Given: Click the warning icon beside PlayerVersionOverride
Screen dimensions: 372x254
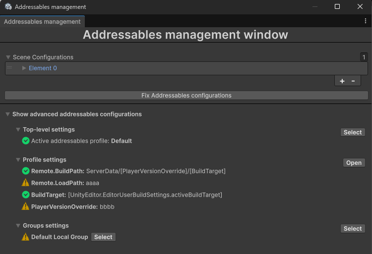Looking at the screenshot, I should 26,207.
